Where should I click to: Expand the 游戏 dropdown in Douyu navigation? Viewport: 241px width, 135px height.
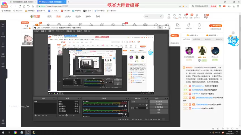tap(88, 16)
